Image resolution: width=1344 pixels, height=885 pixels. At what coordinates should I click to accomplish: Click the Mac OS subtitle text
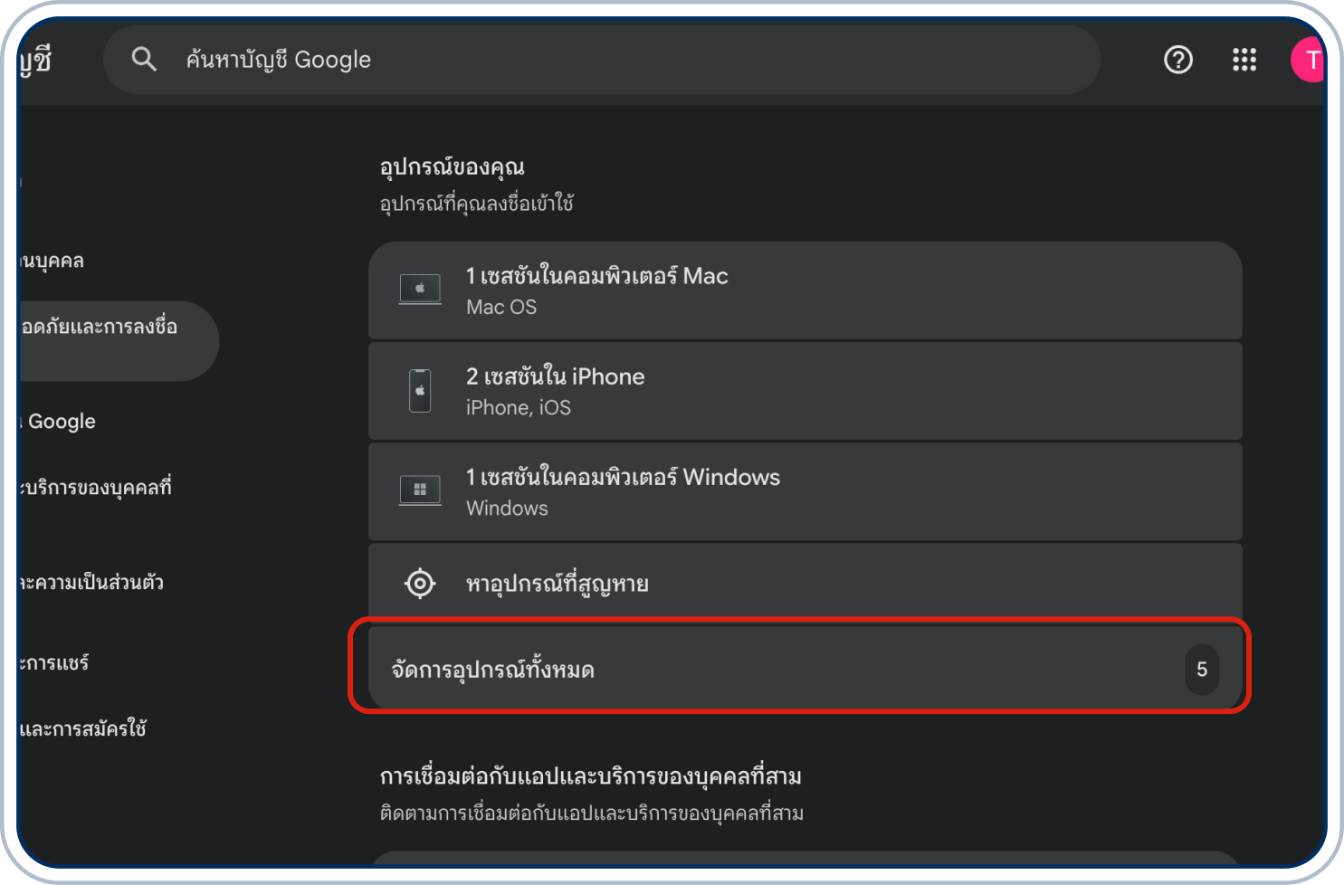[501, 308]
